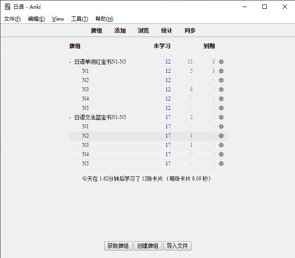Click the 获取牌组 button

pyautogui.click(x=118, y=246)
